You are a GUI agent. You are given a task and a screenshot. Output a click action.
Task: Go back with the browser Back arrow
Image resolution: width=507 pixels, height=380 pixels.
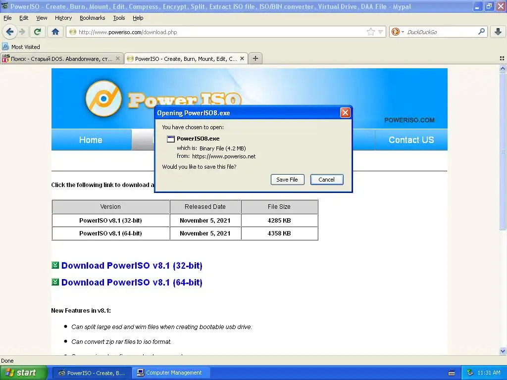(9, 32)
